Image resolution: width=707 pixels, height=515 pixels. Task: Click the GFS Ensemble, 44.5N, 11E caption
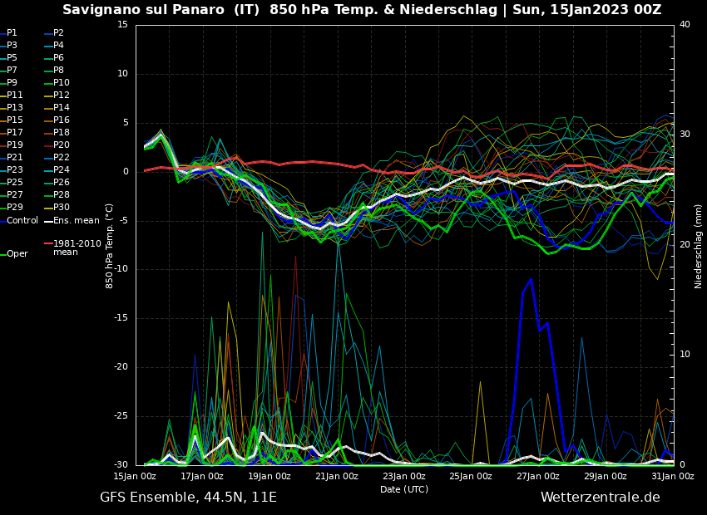click(189, 498)
